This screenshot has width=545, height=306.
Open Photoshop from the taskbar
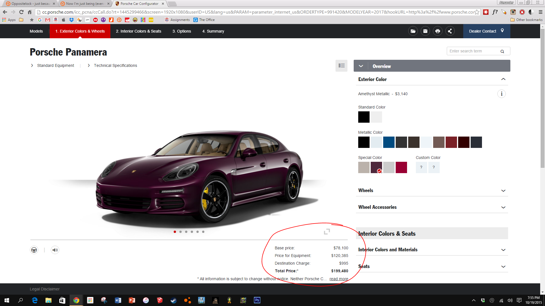[x=257, y=300]
